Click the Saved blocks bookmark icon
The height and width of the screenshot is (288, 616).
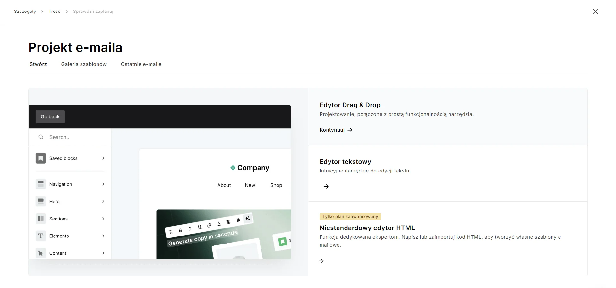coord(41,158)
